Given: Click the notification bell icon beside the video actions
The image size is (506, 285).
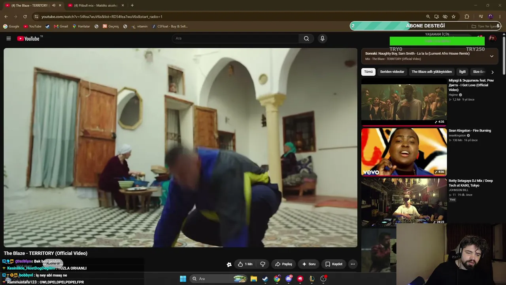Looking at the screenshot, I should click(229, 264).
